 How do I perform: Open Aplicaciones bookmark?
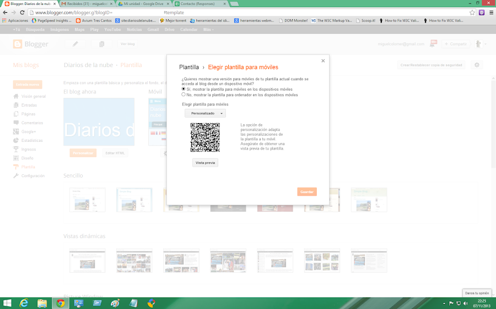coord(15,20)
